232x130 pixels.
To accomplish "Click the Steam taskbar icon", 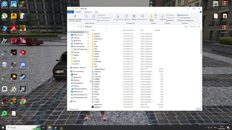I will coord(55,127).
